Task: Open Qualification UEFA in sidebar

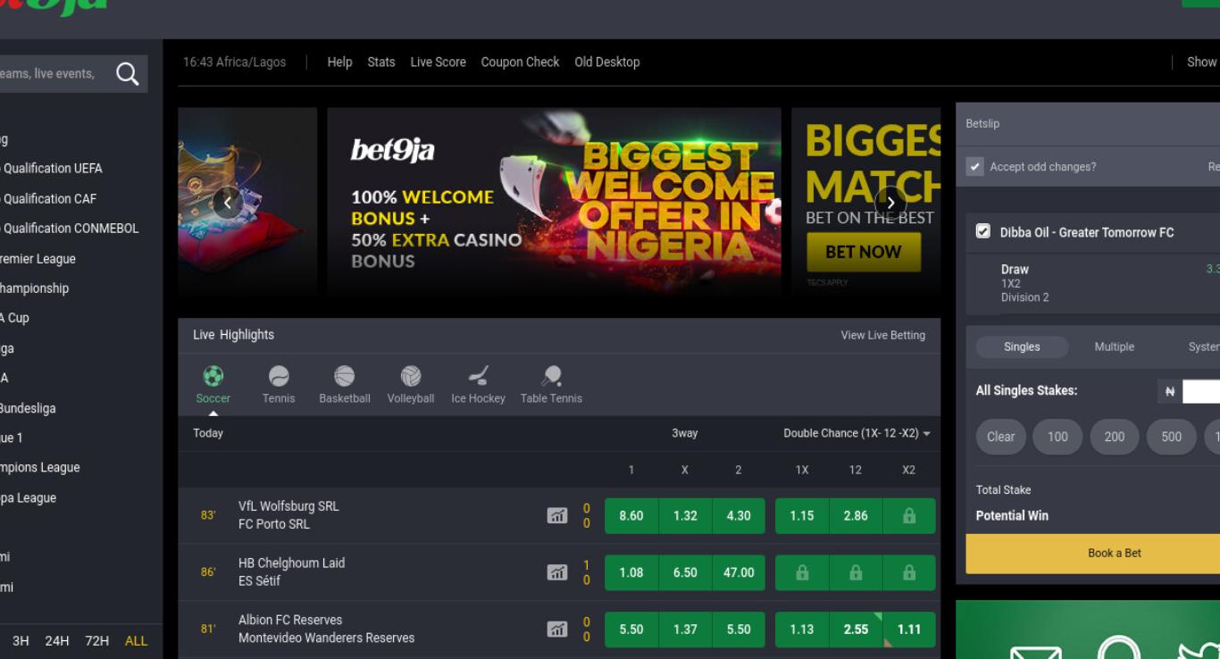Action: tap(52, 169)
